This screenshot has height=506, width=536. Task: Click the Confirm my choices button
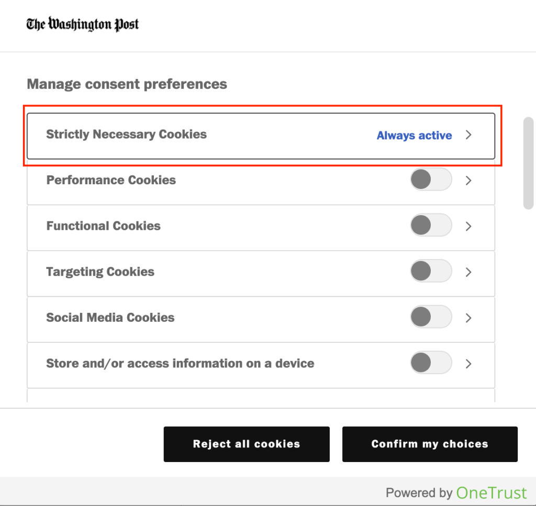coord(430,444)
